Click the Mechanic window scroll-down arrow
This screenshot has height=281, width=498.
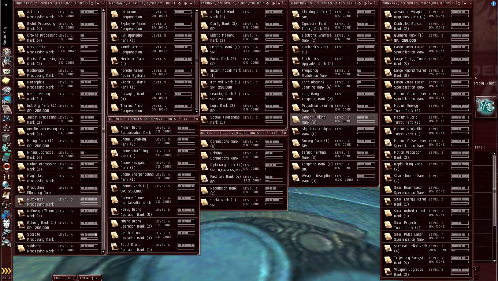(197, 112)
